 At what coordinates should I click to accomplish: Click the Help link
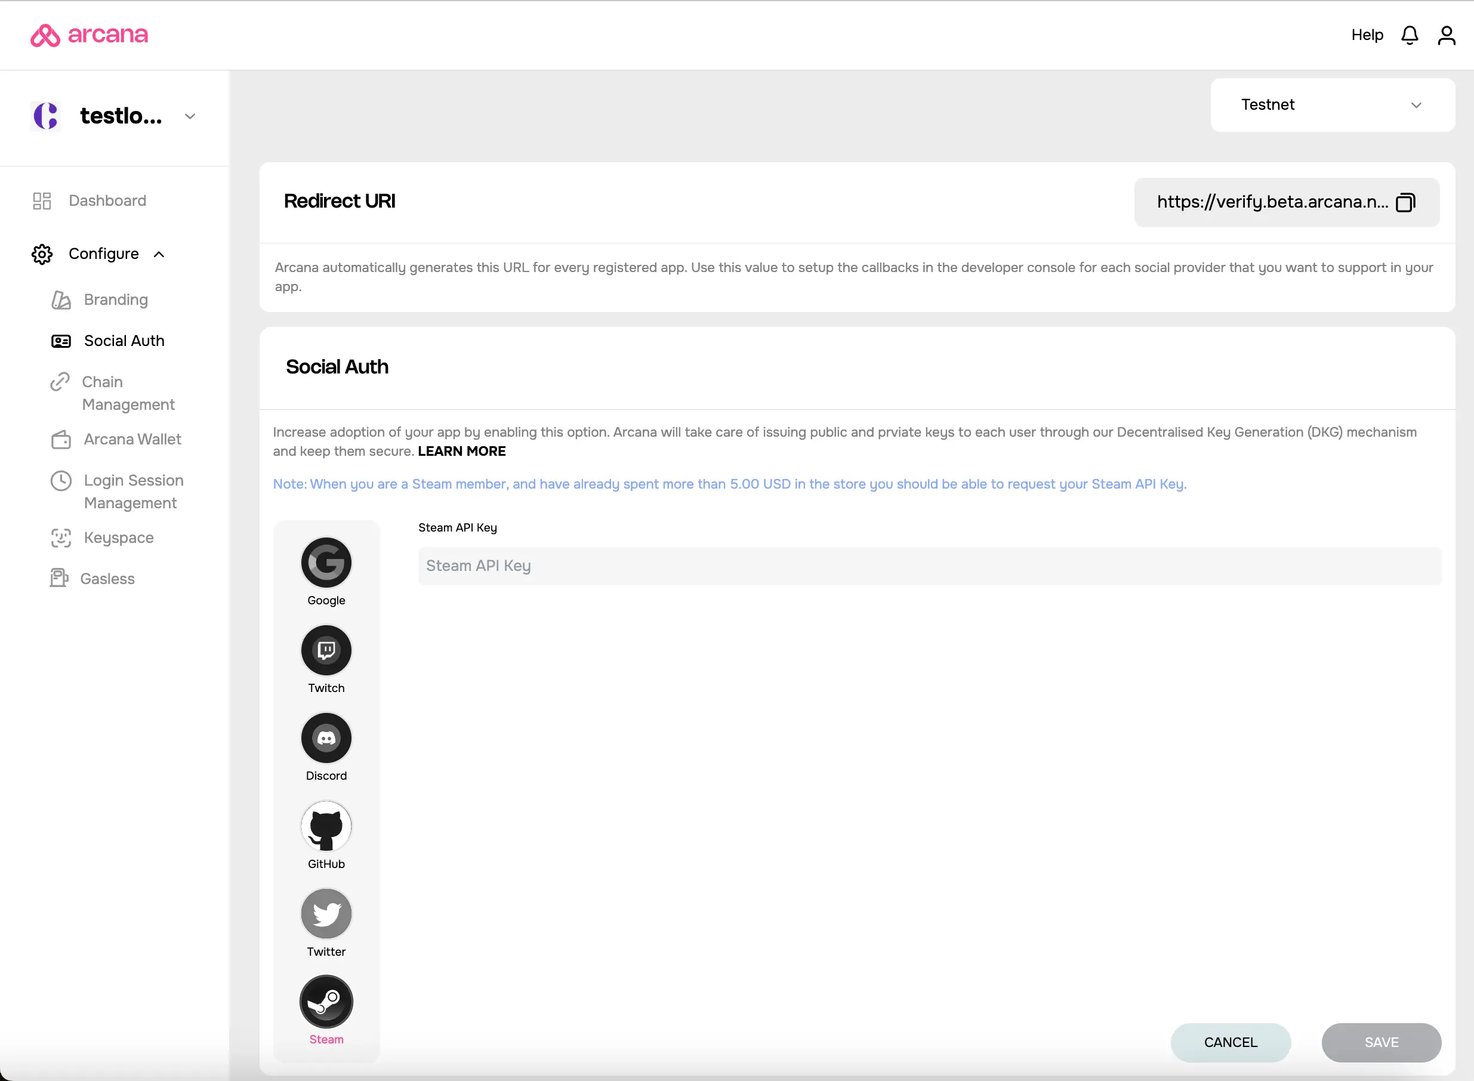[x=1367, y=35]
